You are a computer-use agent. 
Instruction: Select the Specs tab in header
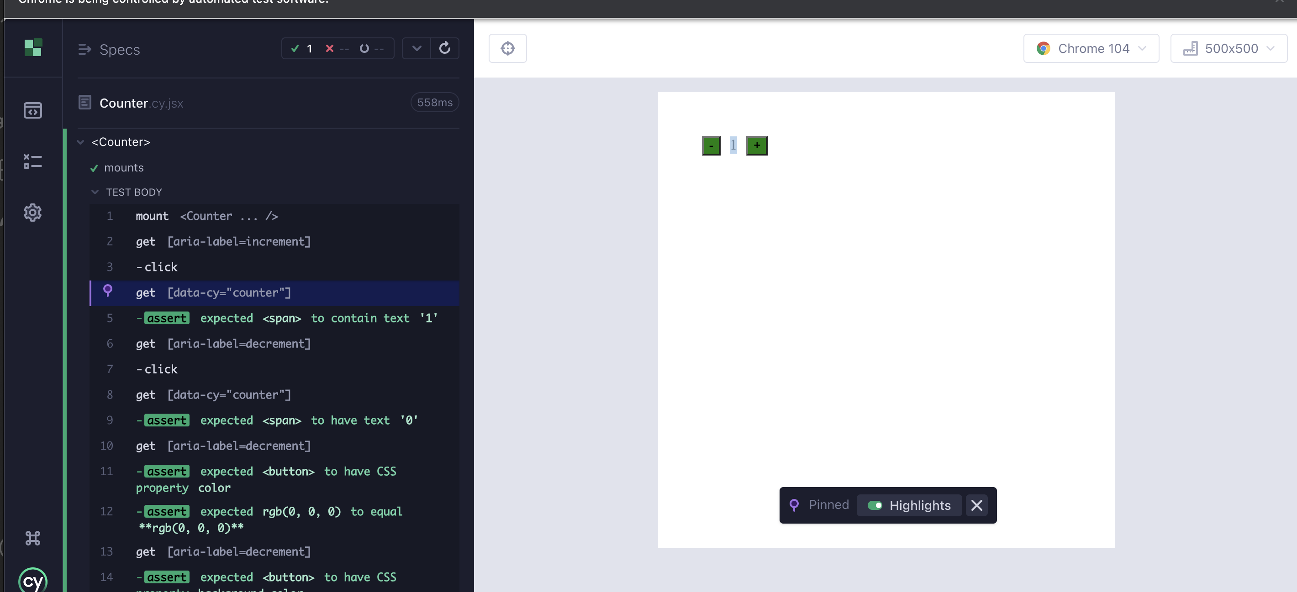coord(119,48)
